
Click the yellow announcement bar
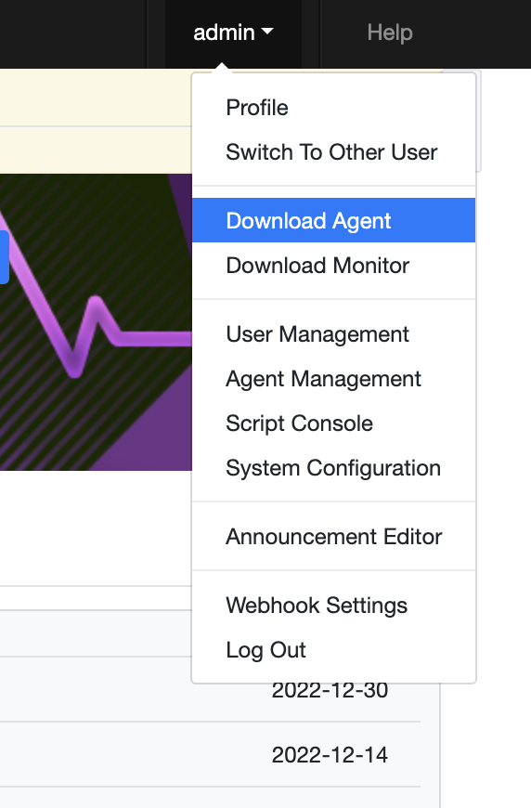pyautogui.click(x=96, y=121)
